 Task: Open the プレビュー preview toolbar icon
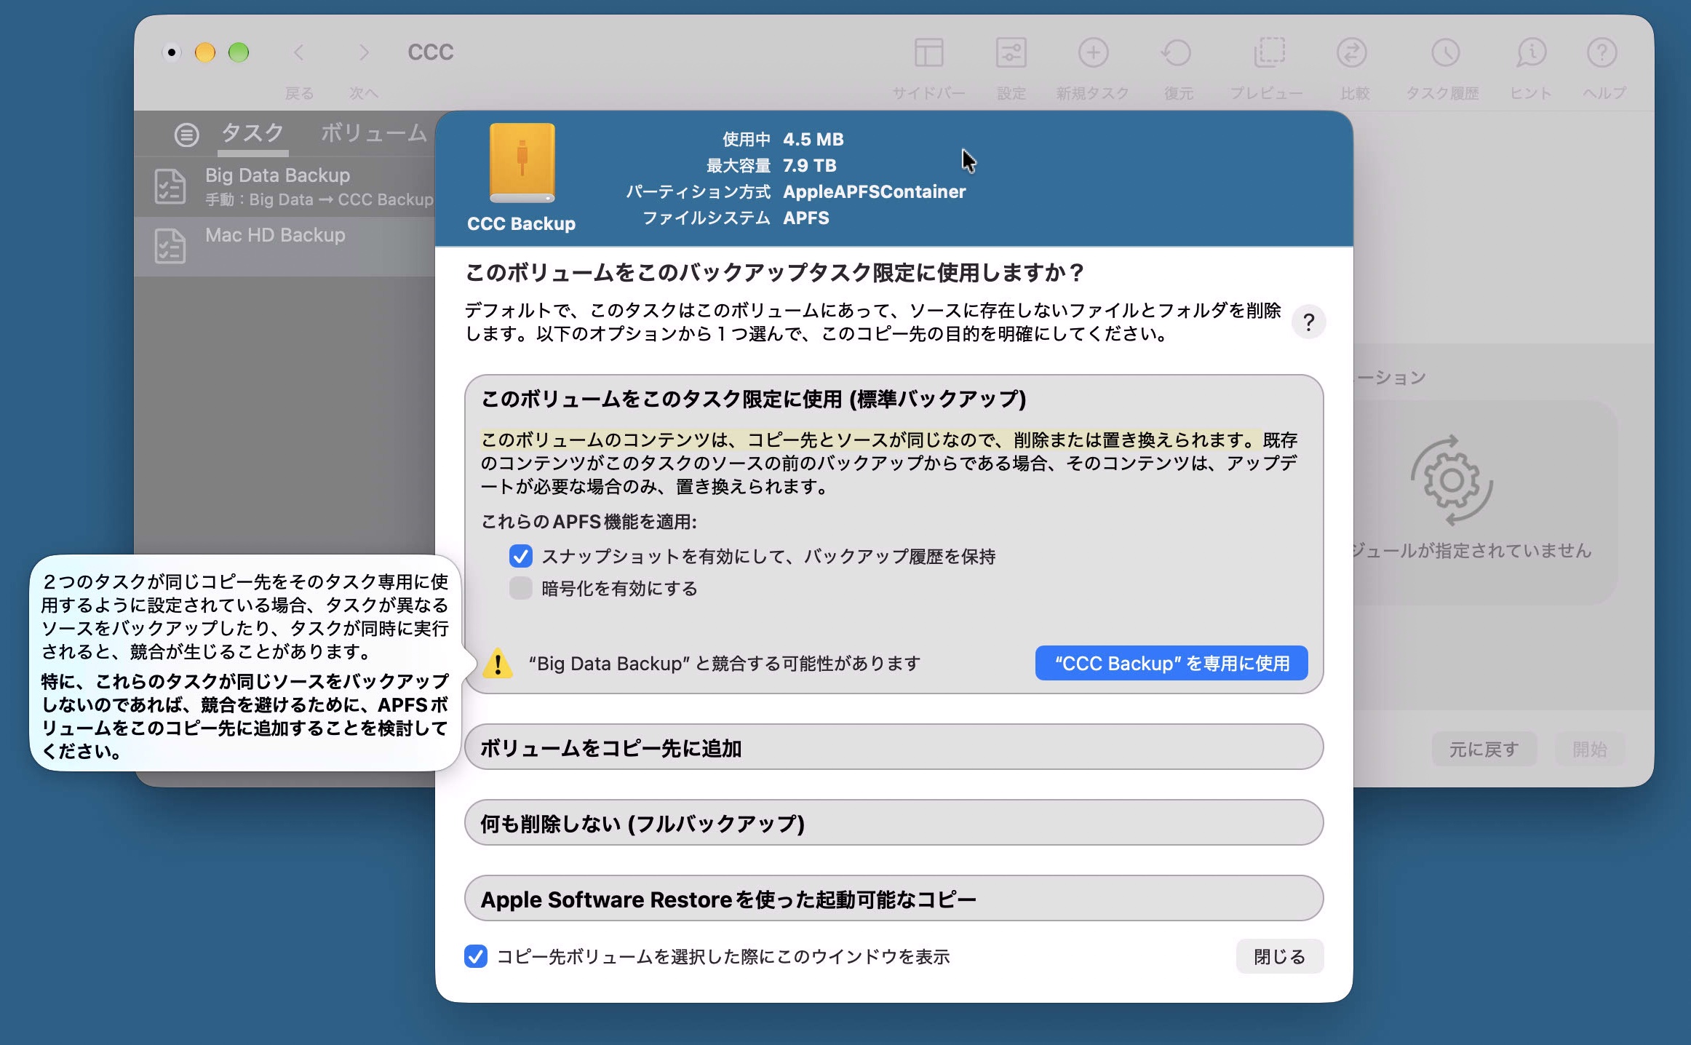1269,53
